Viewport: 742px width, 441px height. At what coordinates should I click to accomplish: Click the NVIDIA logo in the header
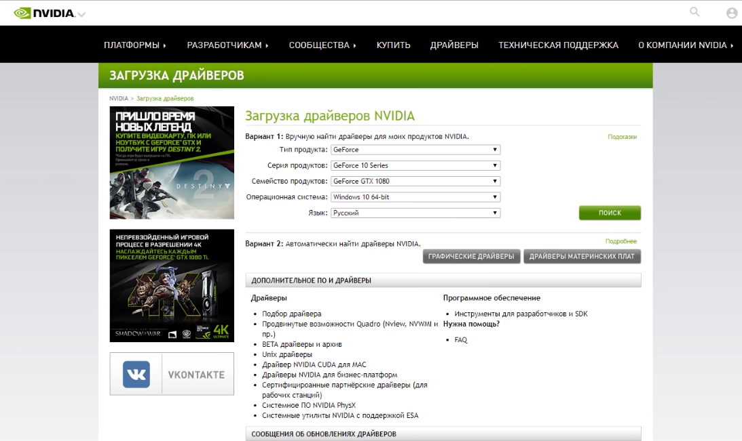click(x=44, y=14)
